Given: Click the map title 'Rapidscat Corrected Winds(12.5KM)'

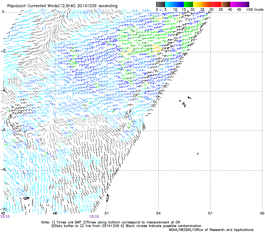Looking at the screenshot, I should (41, 6).
